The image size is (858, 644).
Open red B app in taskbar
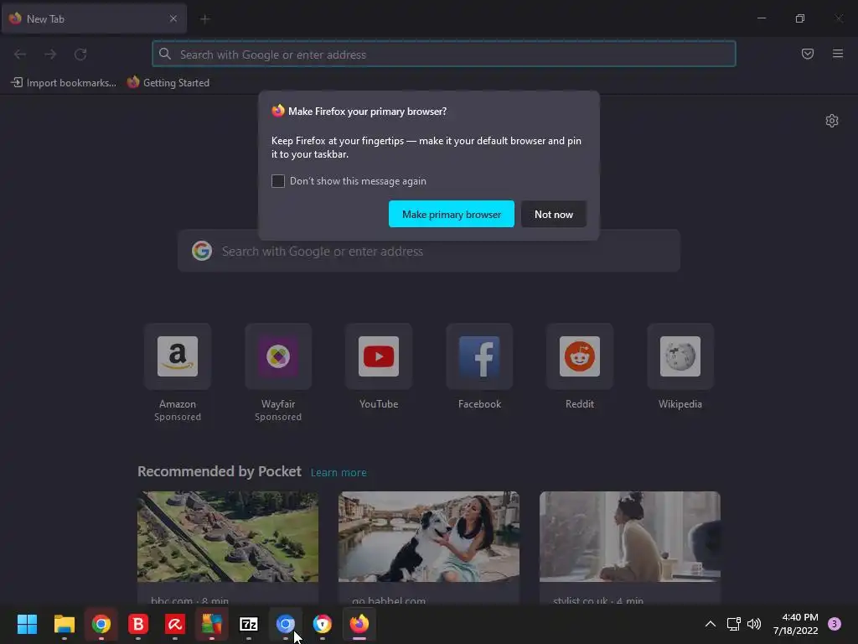[138, 624]
